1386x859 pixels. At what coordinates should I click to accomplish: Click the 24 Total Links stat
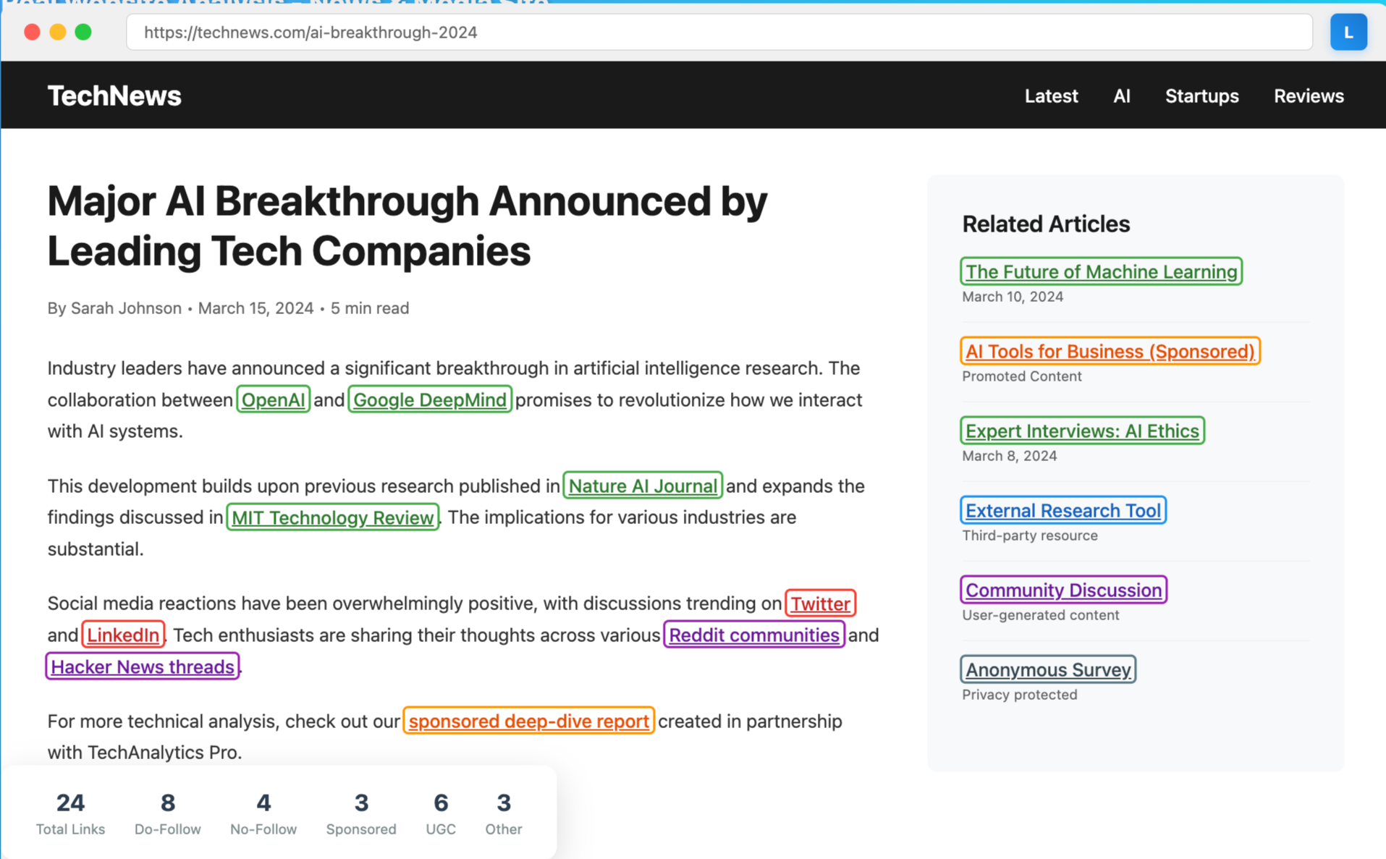point(70,813)
